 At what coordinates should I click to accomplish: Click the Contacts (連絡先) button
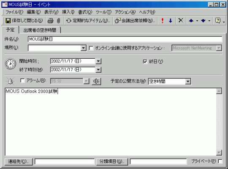pyautogui.click(x=19, y=161)
